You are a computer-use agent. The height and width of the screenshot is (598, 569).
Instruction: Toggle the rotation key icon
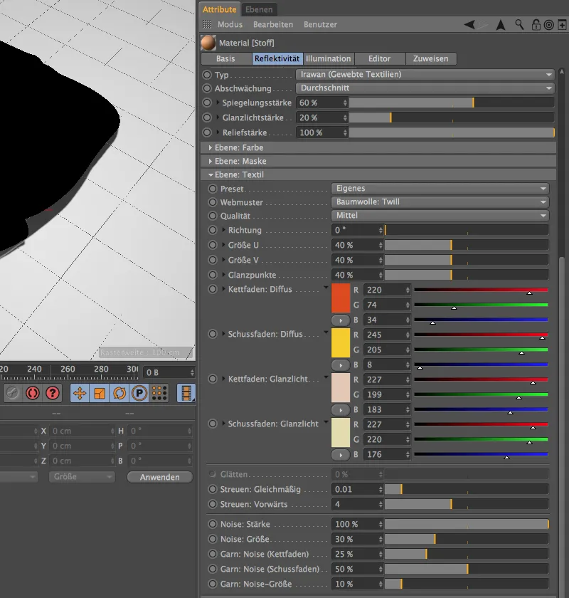click(x=119, y=393)
